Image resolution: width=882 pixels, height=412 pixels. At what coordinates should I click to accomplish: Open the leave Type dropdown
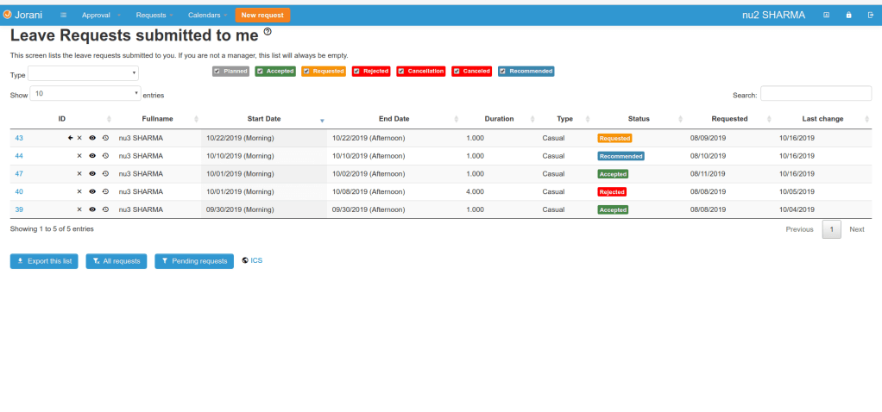(84, 74)
